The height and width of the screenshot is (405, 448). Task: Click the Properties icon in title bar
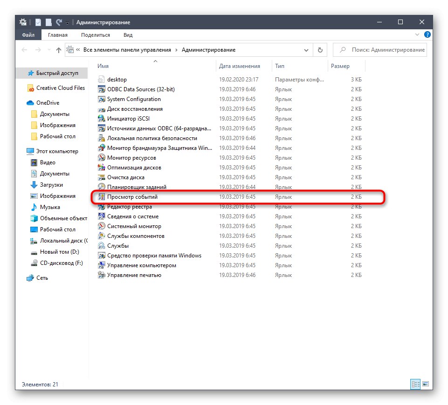click(x=38, y=22)
